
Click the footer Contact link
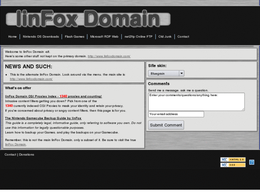point(10,154)
